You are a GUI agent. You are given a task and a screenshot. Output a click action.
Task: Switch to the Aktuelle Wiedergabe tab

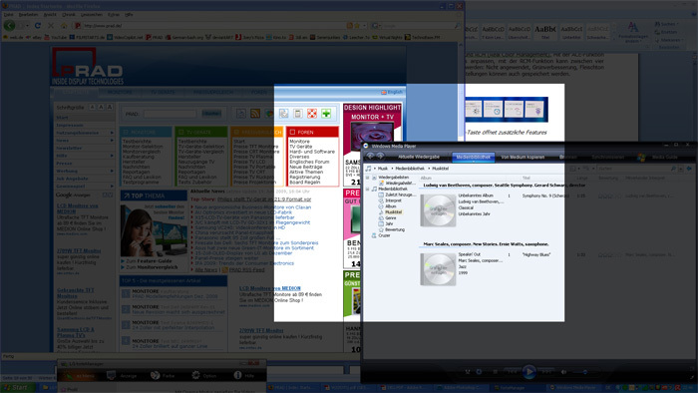coord(419,157)
